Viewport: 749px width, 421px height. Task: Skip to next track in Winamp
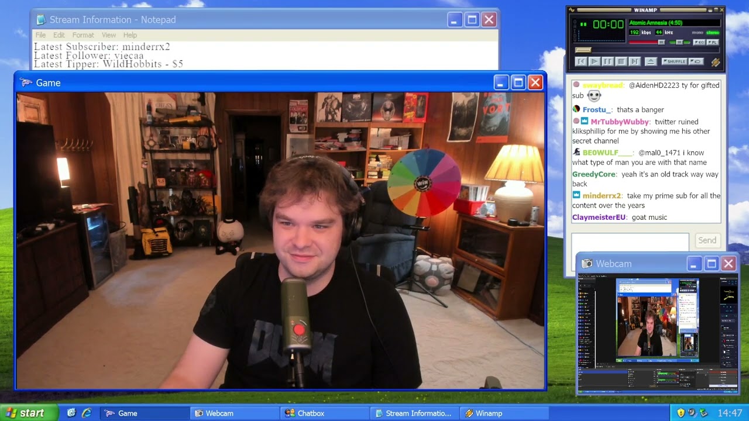[635, 61]
